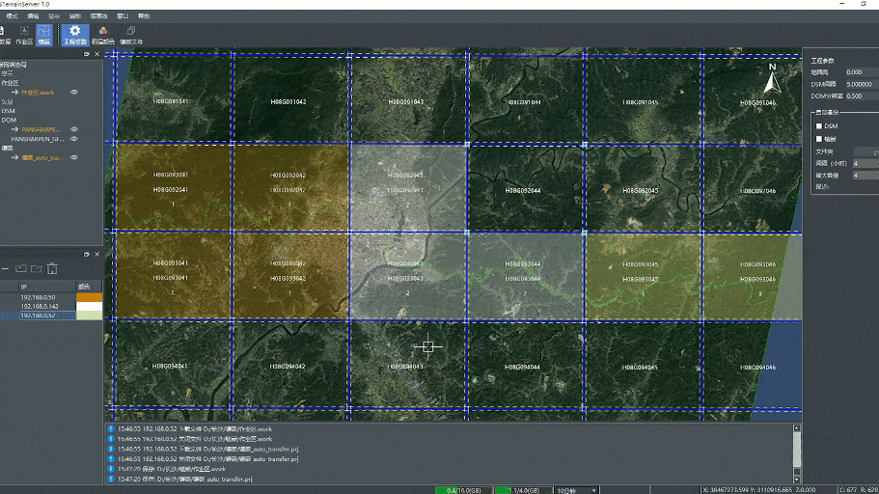Open the 帮助 menu
879x494 pixels.
144,16
